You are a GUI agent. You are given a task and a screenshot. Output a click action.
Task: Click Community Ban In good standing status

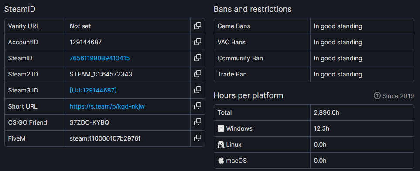pyautogui.click(x=338, y=58)
